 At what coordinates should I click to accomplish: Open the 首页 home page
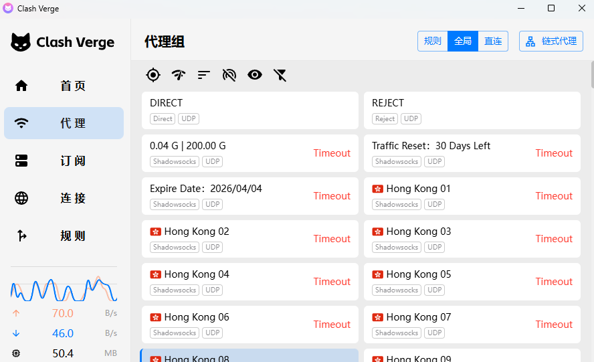(x=64, y=86)
